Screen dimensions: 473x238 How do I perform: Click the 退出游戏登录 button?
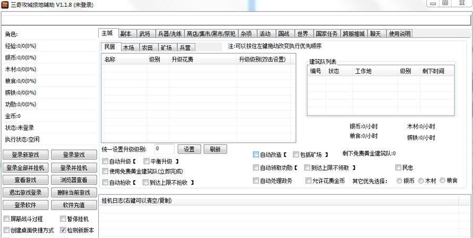tap(25, 192)
